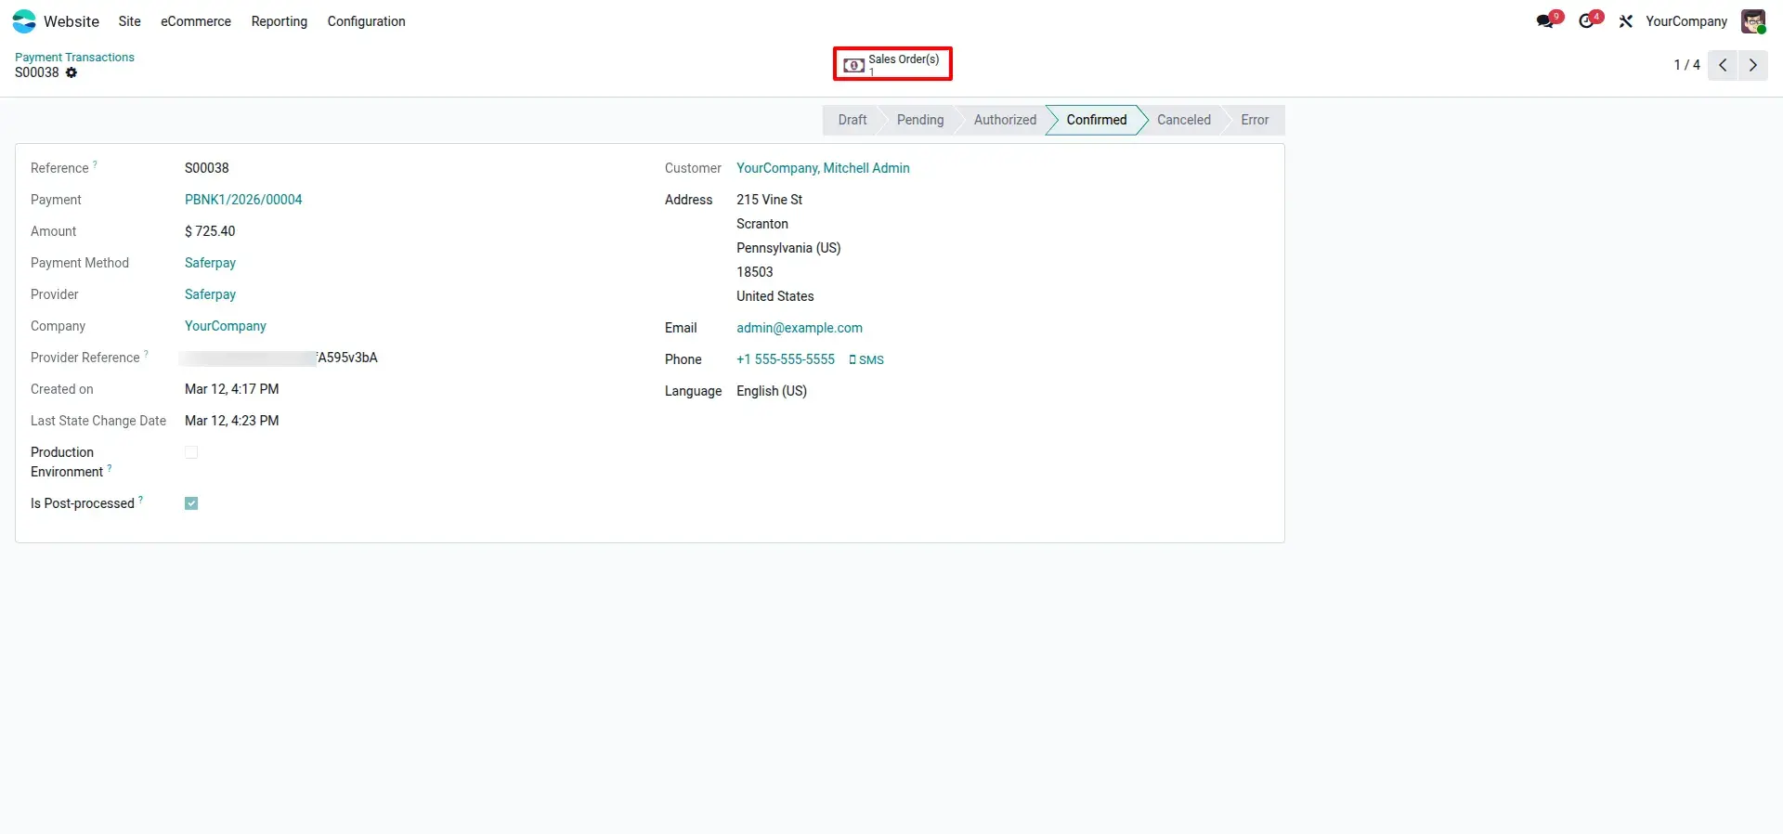
Task: Open the Website app home logo
Action: pos(24,21)
